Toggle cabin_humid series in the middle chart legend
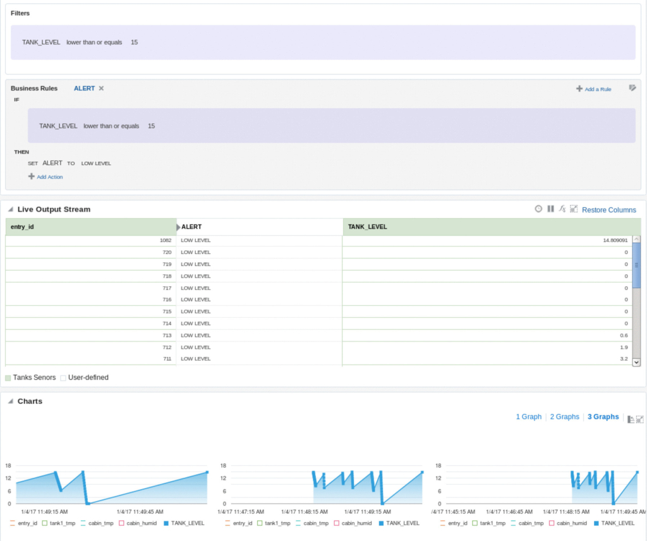 (353, 523)
